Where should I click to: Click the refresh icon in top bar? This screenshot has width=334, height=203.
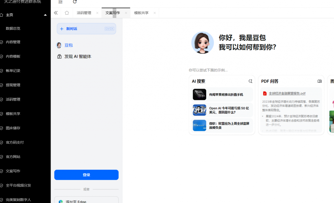(x=75, y=2)
